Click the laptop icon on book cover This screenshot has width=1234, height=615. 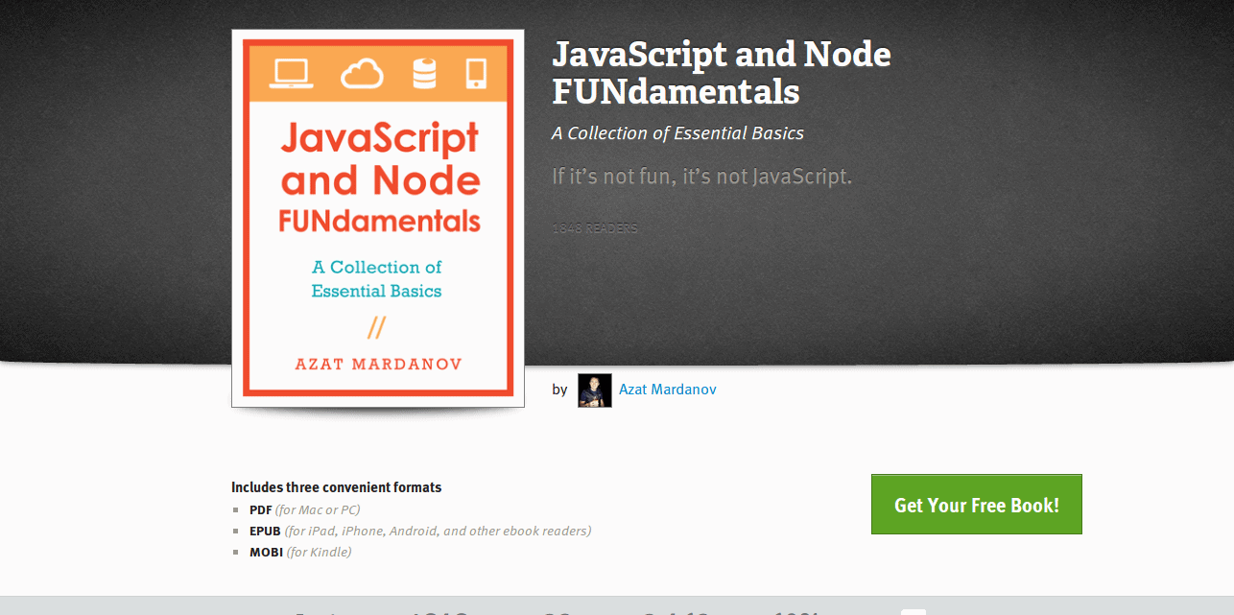coord(292,73)
